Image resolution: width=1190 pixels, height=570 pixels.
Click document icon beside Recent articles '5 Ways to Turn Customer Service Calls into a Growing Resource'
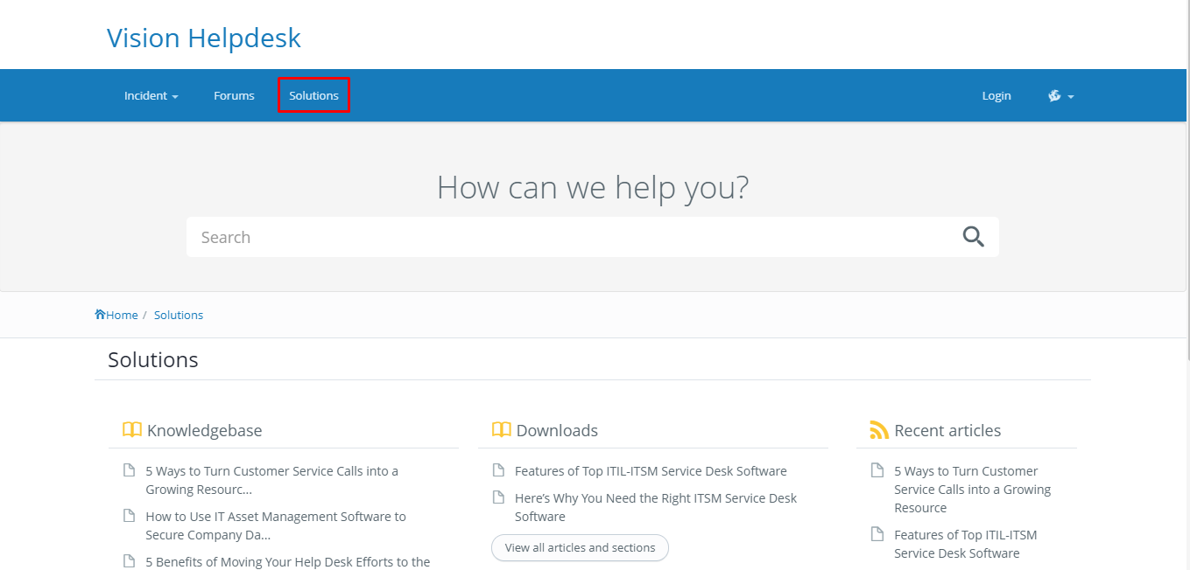click(x=877, y=470)
